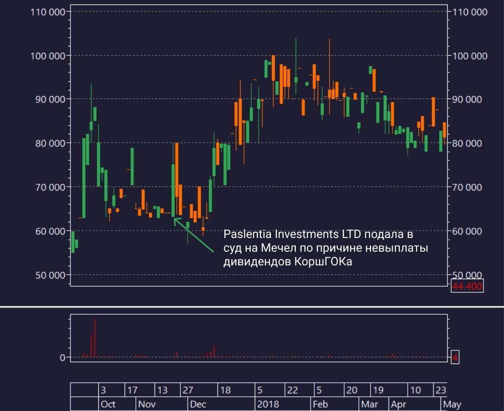
Task: Click the 50 000 label on left price axis
Action: [50, 275]
